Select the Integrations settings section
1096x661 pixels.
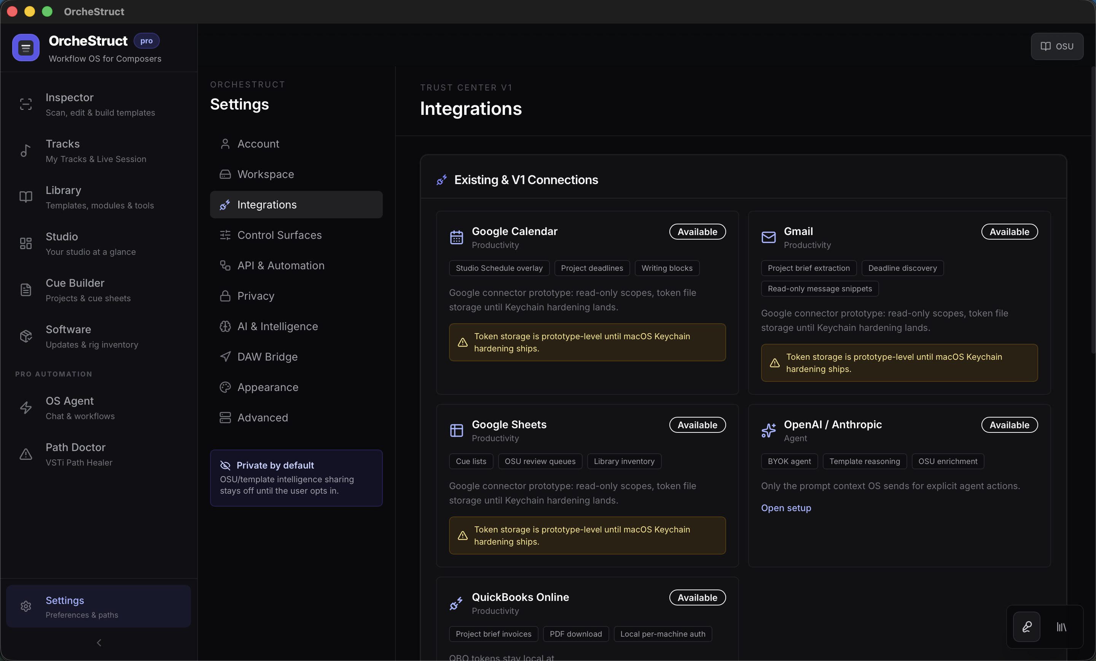[296, 205]
